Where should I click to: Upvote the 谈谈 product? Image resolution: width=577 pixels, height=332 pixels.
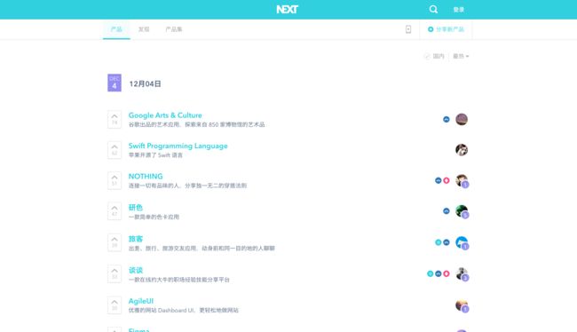(115, 273)
